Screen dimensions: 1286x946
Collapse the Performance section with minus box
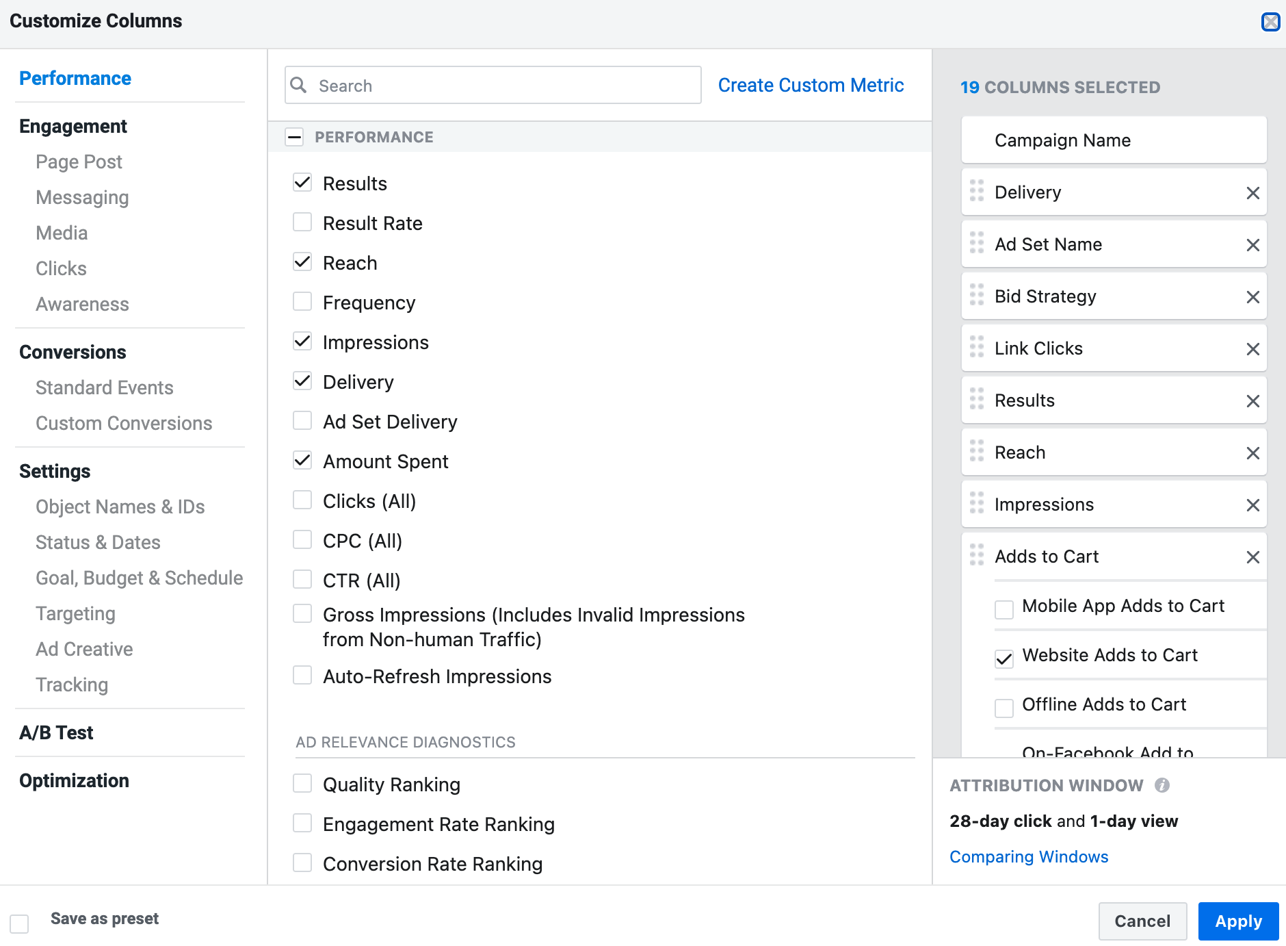(x=294, y=137)
